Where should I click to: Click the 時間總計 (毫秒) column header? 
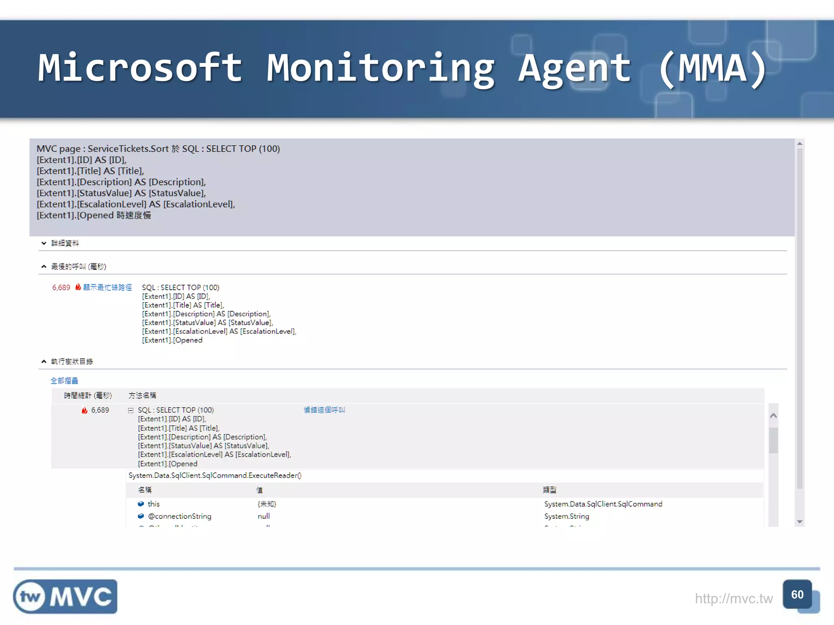[x=88, y=396]
